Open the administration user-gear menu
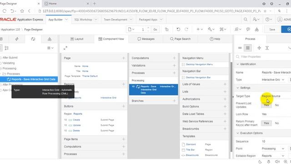Viewport: 291px width, 164px height. [x=256, y=19]
